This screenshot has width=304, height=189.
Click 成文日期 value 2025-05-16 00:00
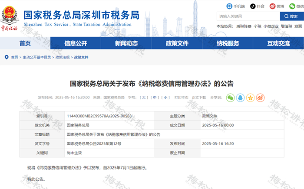(x=218, y=125)
